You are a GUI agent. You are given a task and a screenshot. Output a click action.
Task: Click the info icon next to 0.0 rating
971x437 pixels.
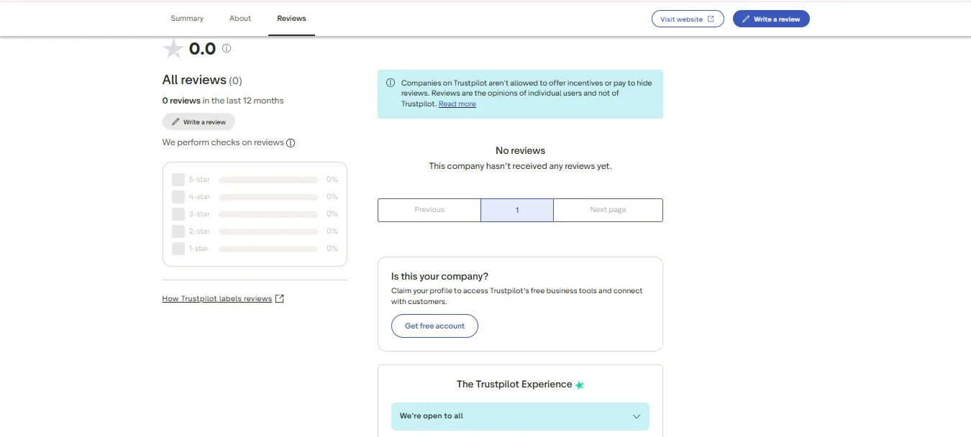pyautogui.click(x=227, y=49)
